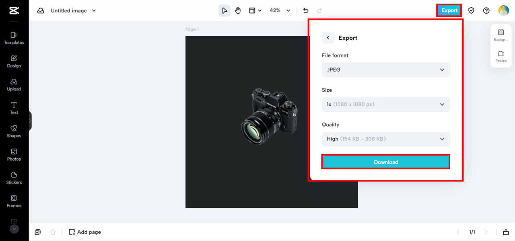Click the Export button in top bar
This screenshot has width=515, height=241.
pyautogui.click(x=449, y=10)
